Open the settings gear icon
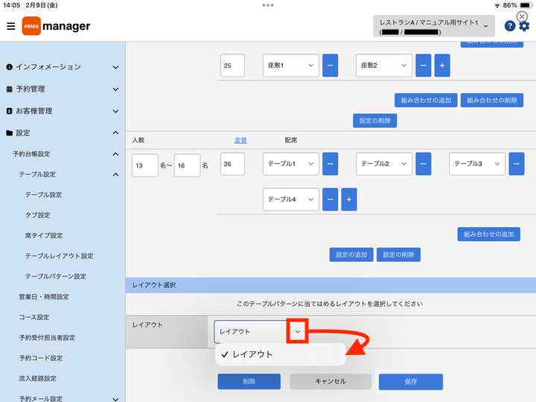536x402 pixels. point(524,26)
